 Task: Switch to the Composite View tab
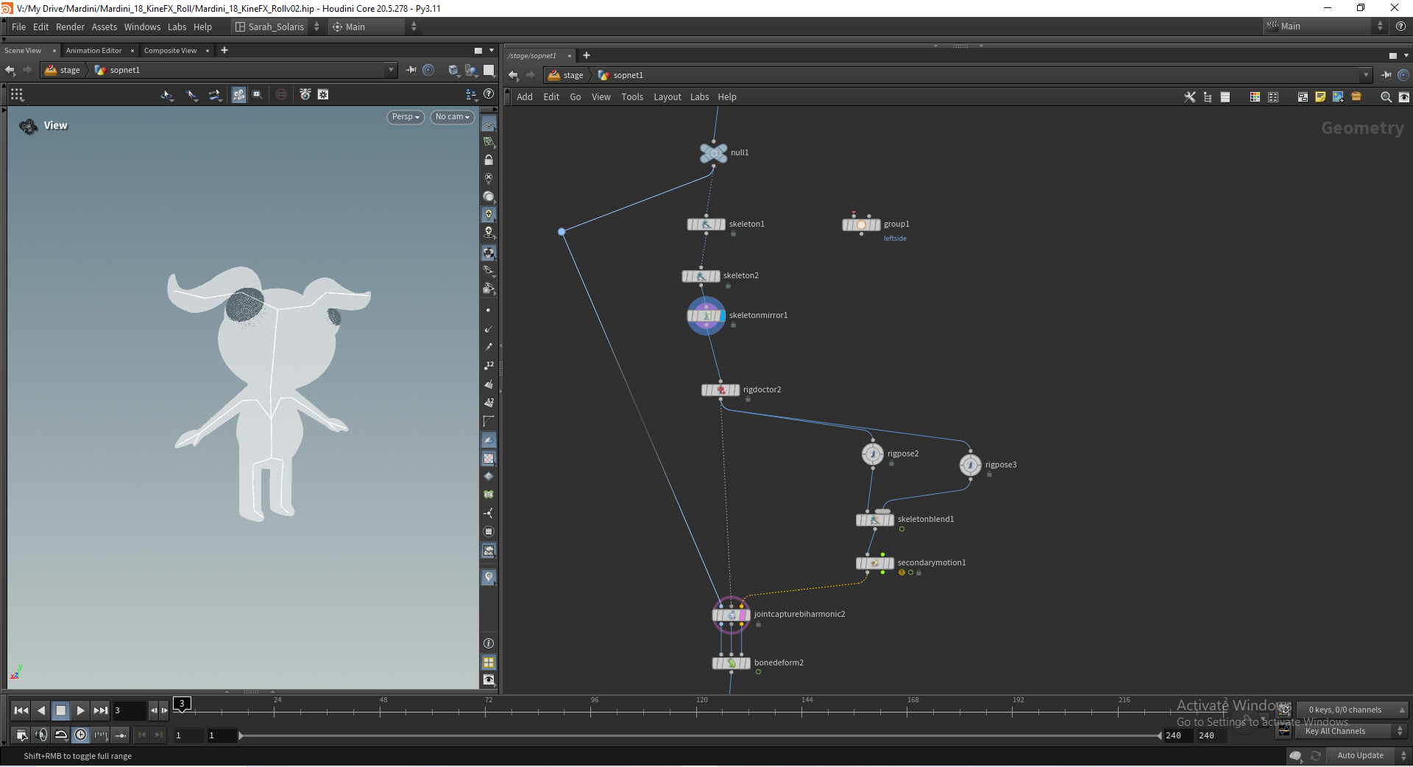[170, 51]
